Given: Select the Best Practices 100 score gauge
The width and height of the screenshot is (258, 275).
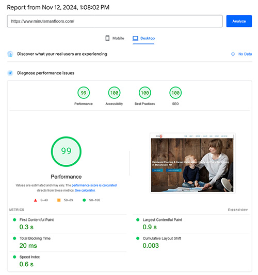Looking at the screenshot, I should point(145,93).
